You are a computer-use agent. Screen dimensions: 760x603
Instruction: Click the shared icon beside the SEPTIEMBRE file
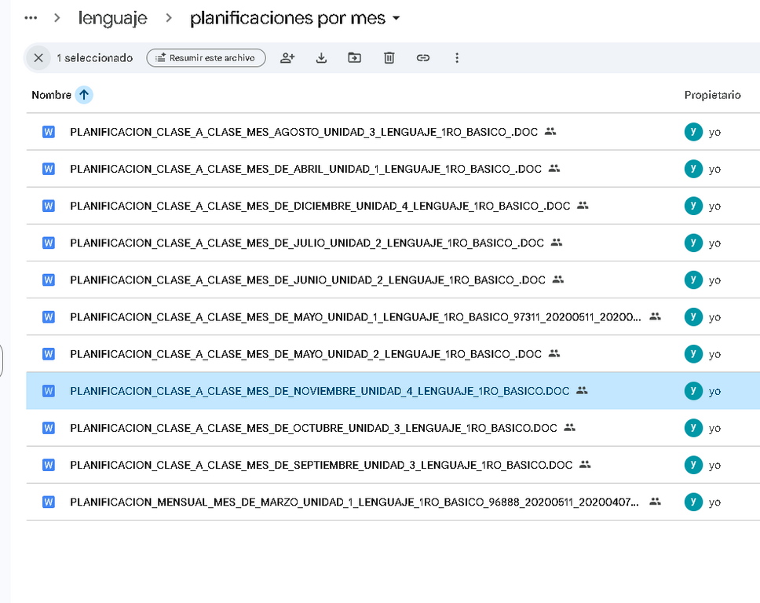tap(585, 464)
